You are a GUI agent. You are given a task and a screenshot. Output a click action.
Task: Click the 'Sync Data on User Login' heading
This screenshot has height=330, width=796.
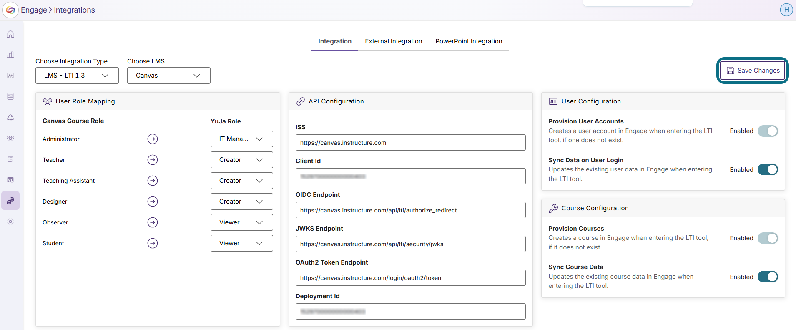586,160
